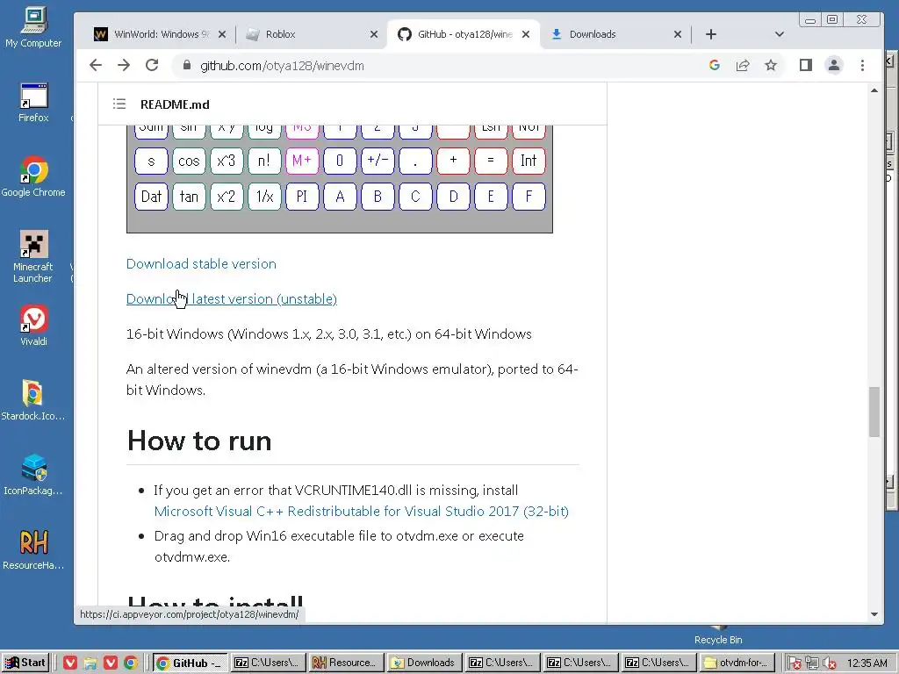Click scrollbar down arrow on page
899x674 pixels.
[x=874, y=614]
